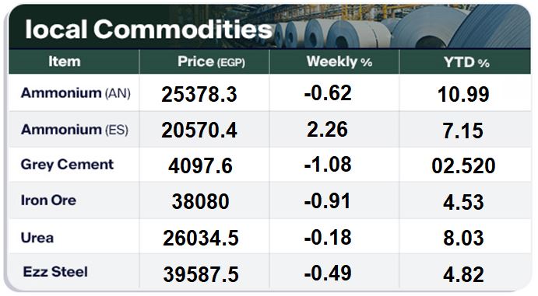Viewport: 538px width, 296px height.
Task: Click the 25378.3 price cell
Action: coord(199,94)
